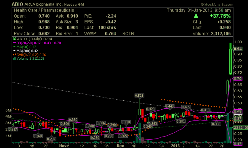This screenshot has height=148, width=248.
Task: Click the ARCA biopharma, Inc. company name
Action: tap(43, 5)
